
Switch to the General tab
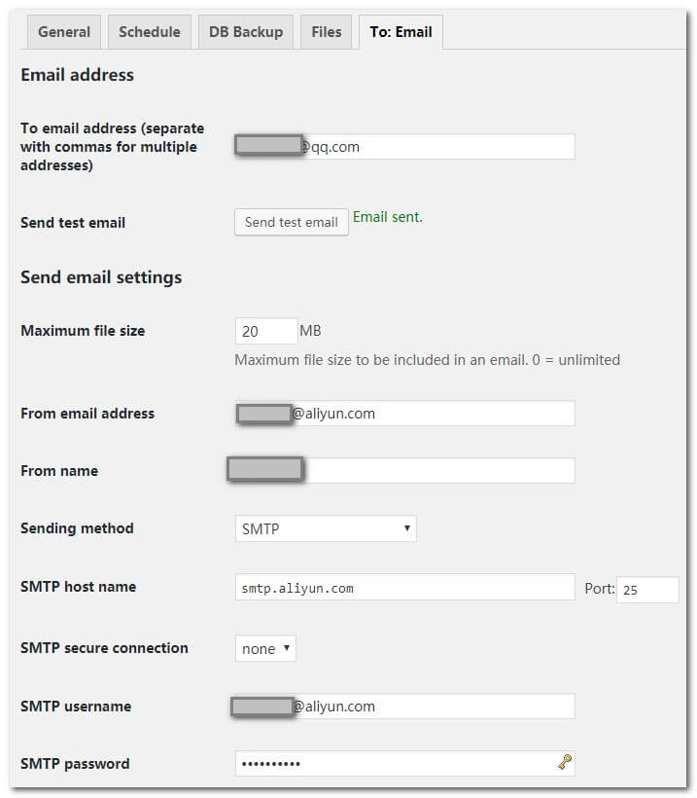pyautogui.click(x=64, y=32)
